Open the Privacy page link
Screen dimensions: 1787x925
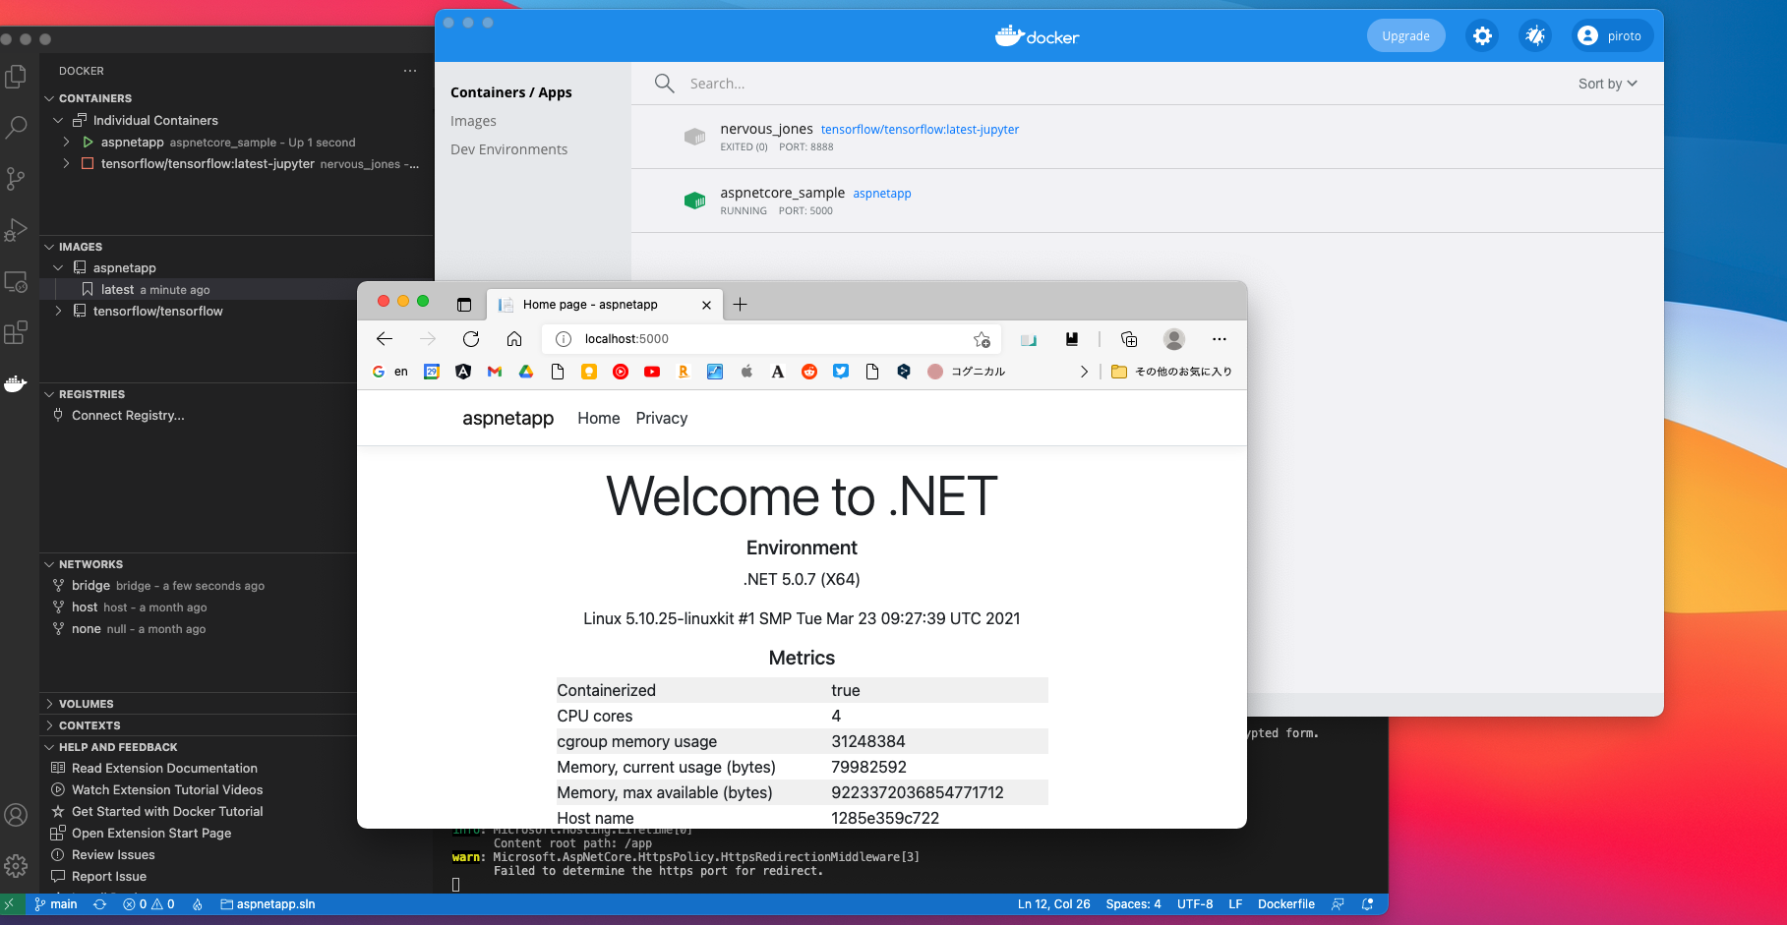(661, 419)
